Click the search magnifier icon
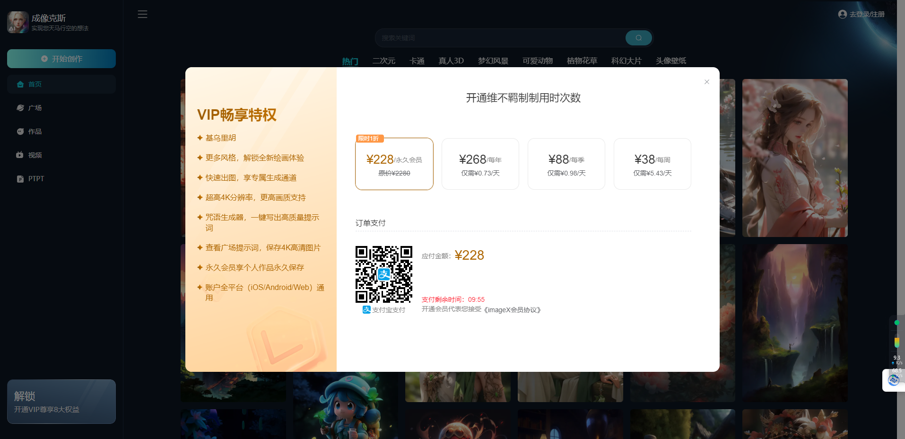The height and width of the screenshot is (439, 905). [638, 38]
